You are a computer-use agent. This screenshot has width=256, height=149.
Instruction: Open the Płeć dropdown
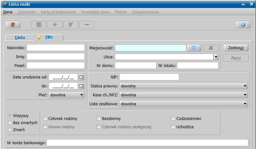67,95
